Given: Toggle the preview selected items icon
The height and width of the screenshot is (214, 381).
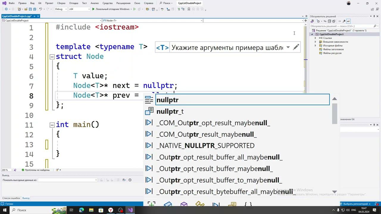Looking at the screenshot, I should pos(349,21).
